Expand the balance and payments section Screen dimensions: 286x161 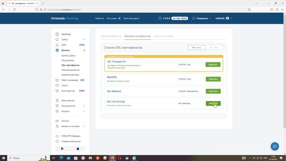[84, 126]
